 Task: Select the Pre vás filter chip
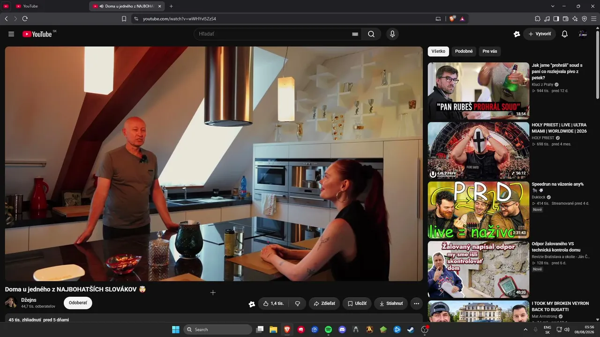pos(490,51)
